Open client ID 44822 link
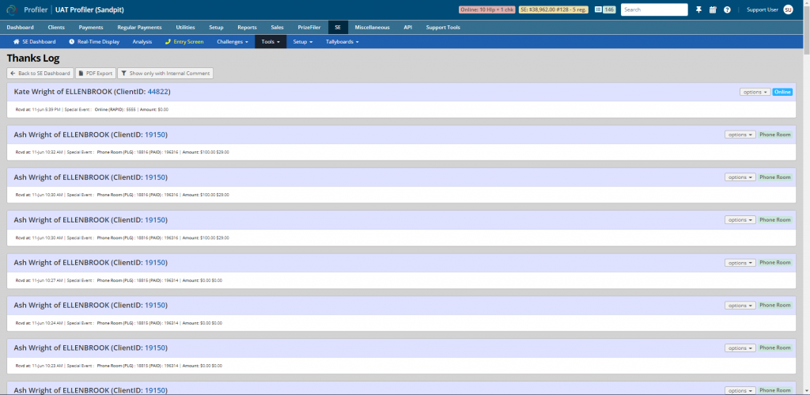The height and width of the screenshot is (395, 810). tap(157, 92)
